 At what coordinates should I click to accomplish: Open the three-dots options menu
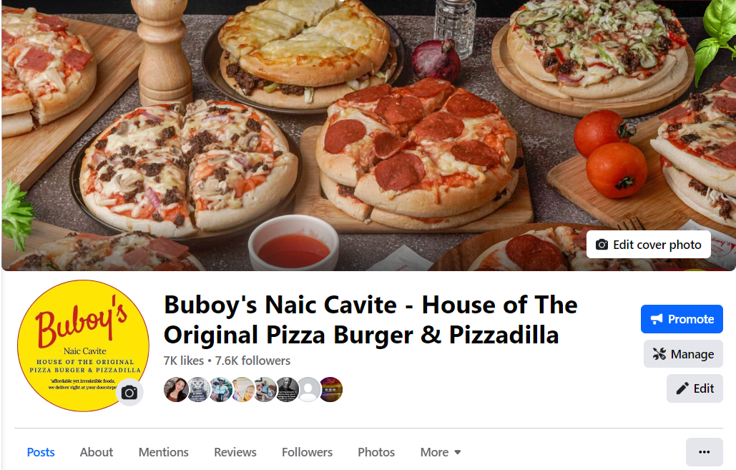tap(704, 452)
